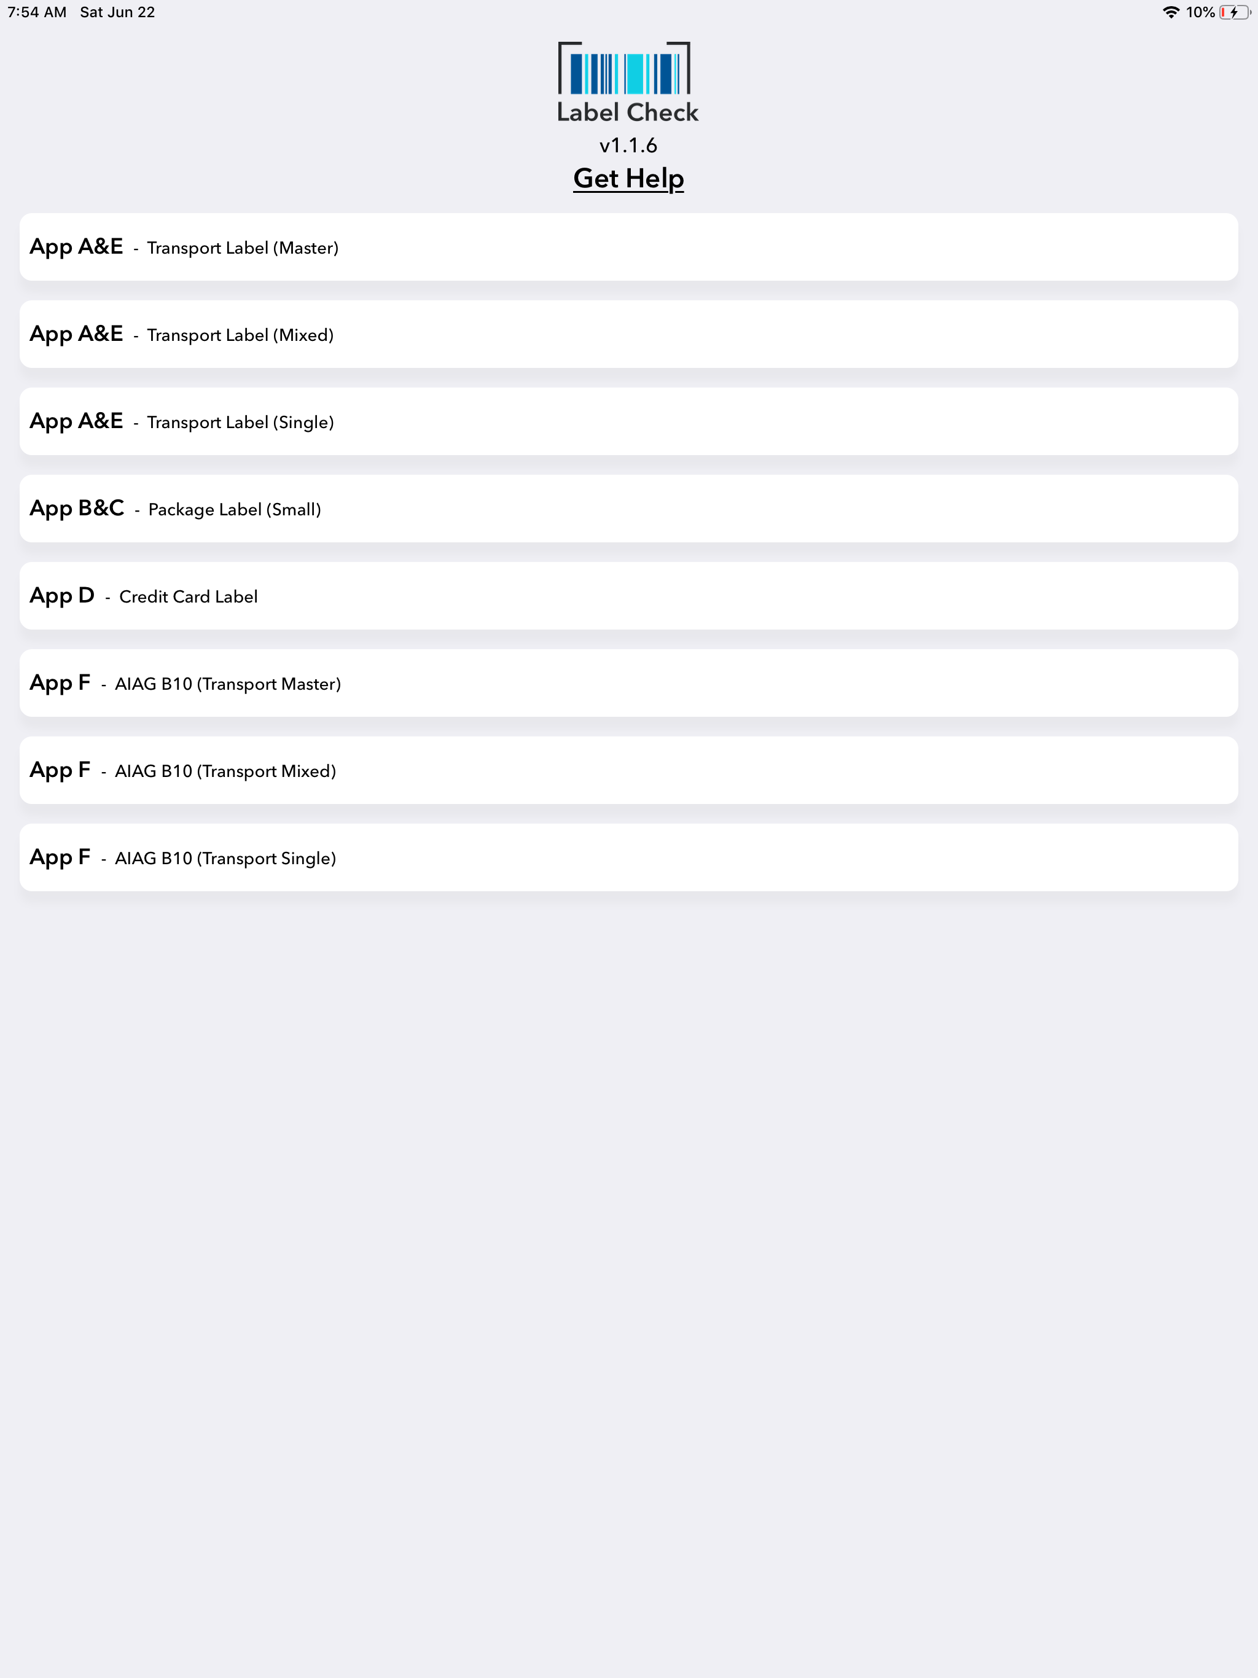Tap the App D label heading
The height and width of the screenshot is (1678, 1258).
[x=62, y=596]
